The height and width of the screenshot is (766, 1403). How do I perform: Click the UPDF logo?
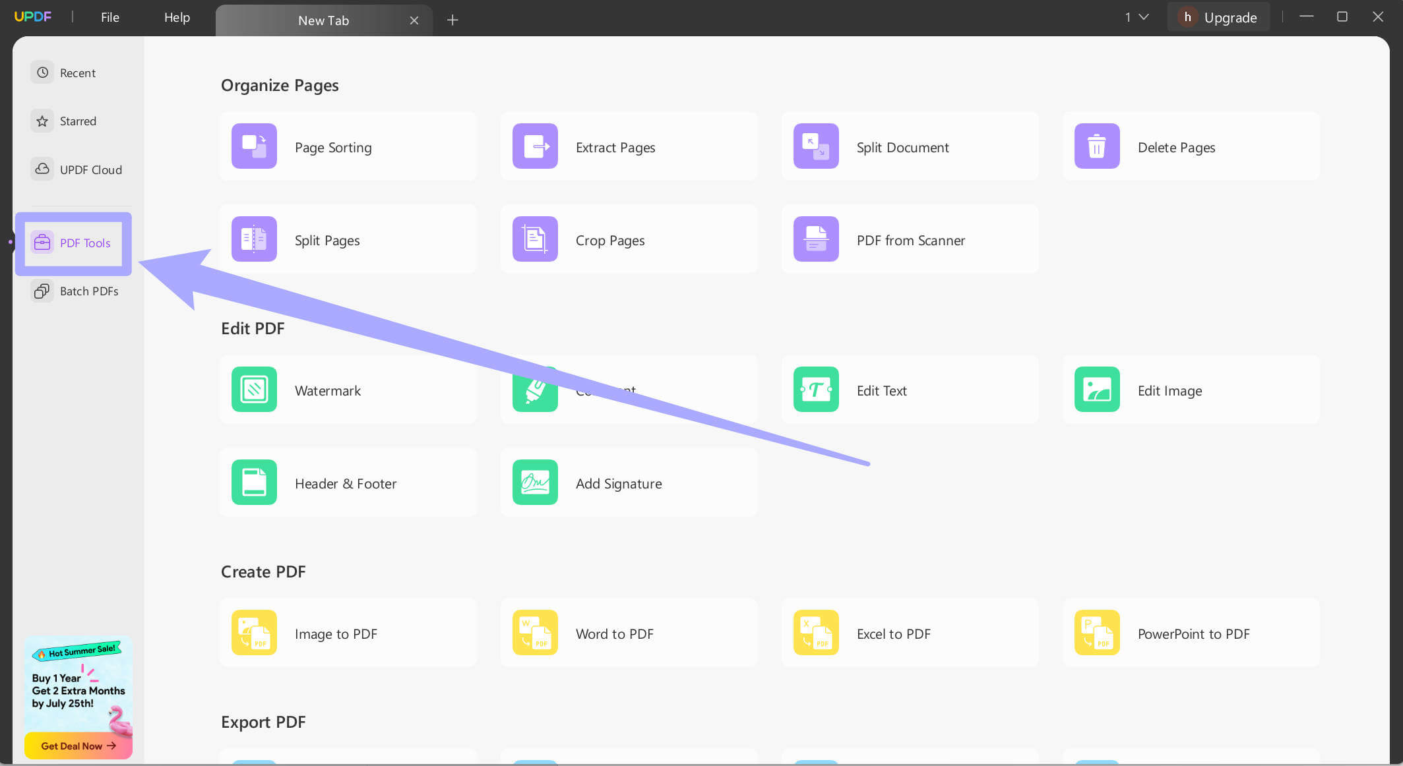tap(33, 16)
